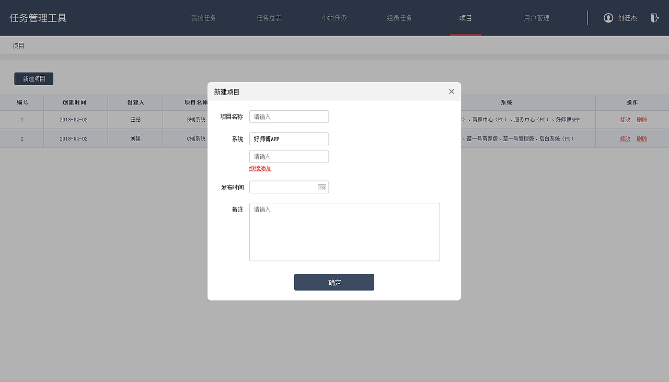
Task: Click the logout icon in the top right
Action: (x=654, y=17)
